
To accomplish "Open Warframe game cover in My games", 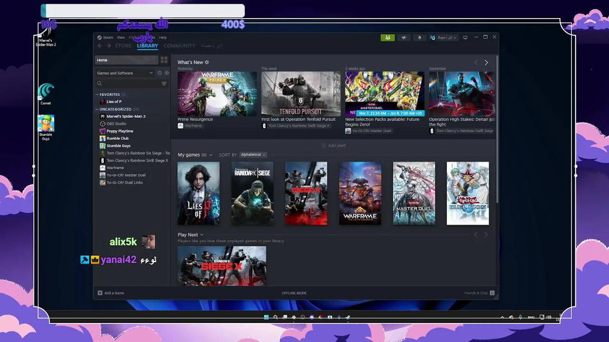I will (360, 193).
